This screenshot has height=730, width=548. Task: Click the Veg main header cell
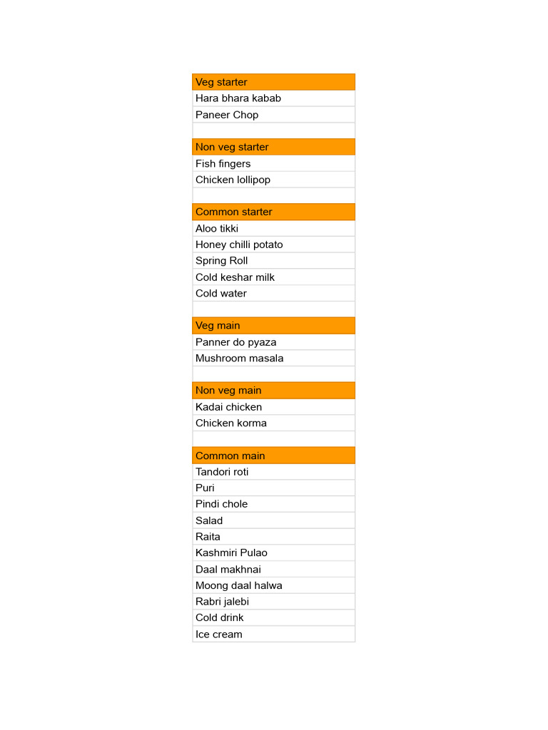pos(273,326)
